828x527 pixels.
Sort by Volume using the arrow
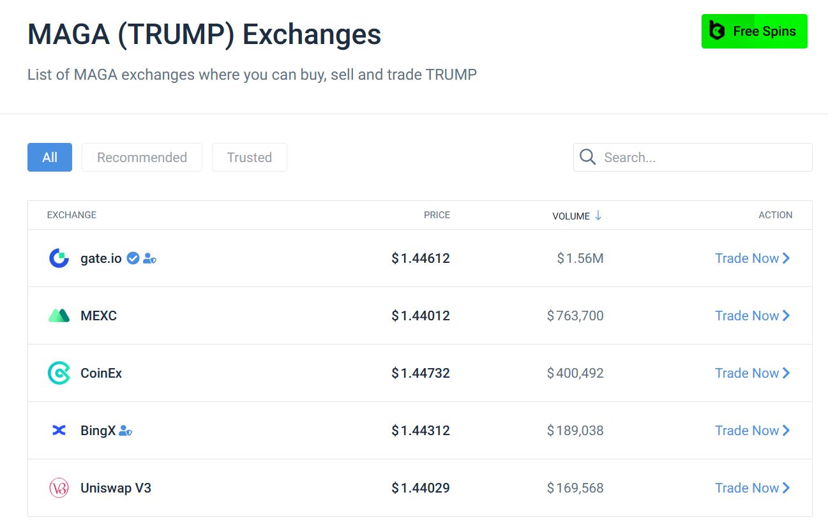pos(598,216)
